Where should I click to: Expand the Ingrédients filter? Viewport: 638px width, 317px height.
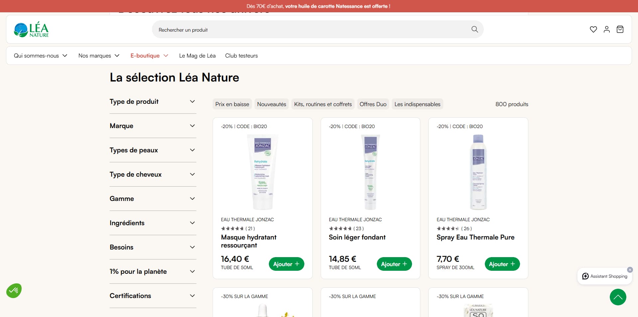tap(153, 223)
